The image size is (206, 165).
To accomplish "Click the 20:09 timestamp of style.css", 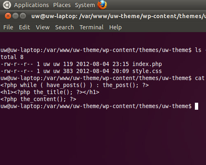I will pyautogui.click(x=121, y=71).
